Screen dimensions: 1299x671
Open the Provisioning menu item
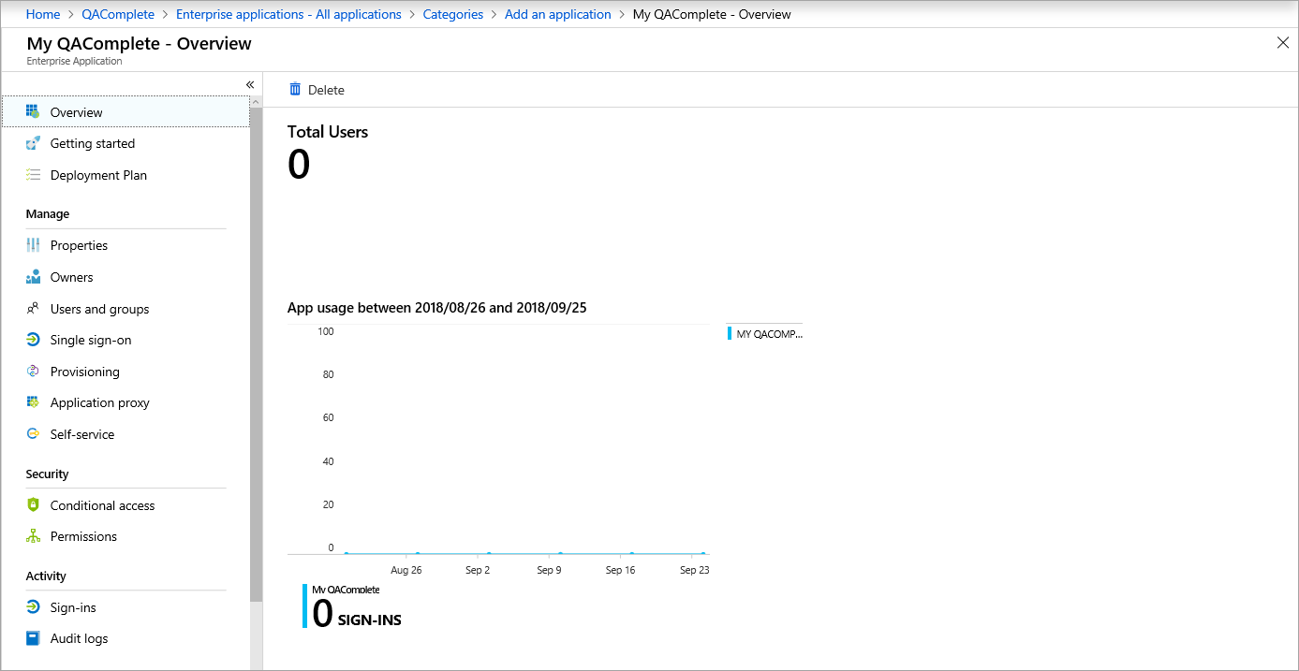[84, 372]
